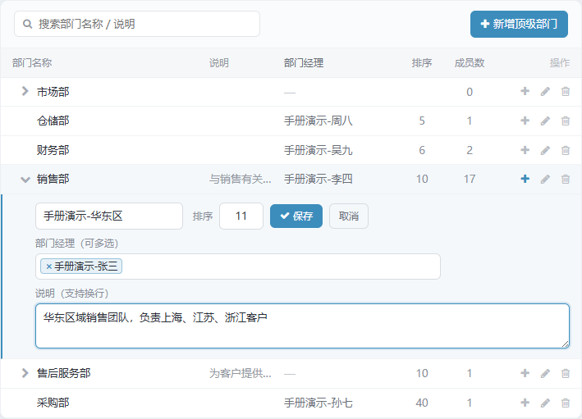The image size is (582, 419).
Task: Click the 说明 description textarea
Action: coord(303,326)
